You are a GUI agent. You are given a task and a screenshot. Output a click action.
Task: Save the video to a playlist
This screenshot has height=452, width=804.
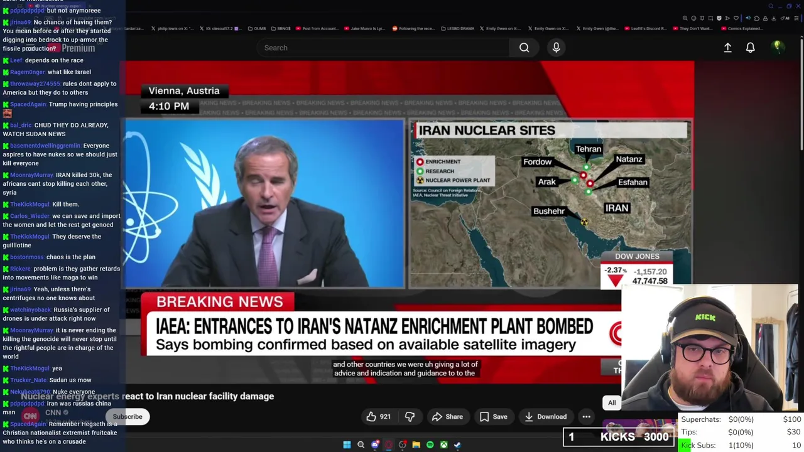[x=493, y=416]
